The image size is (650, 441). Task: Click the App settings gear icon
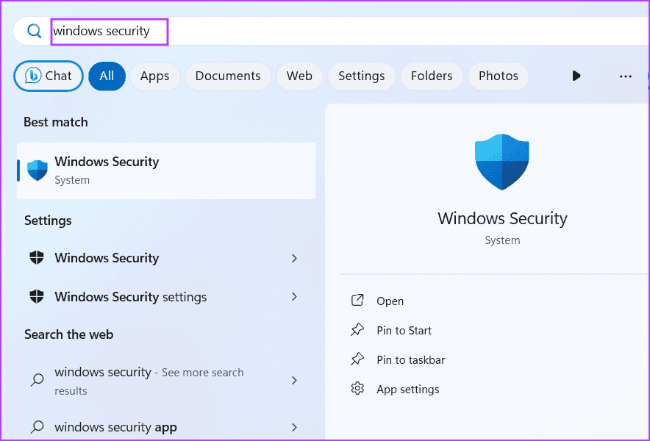pos(357,389)
